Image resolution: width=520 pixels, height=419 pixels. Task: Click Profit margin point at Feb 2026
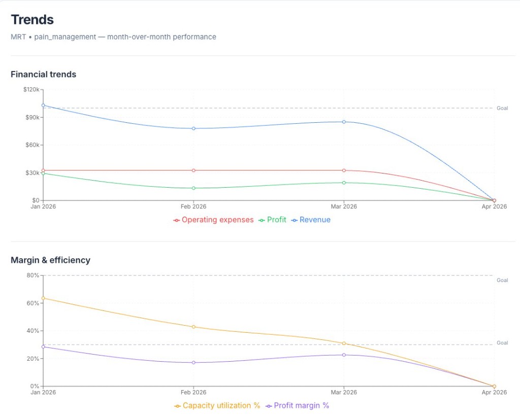point(193,362)
